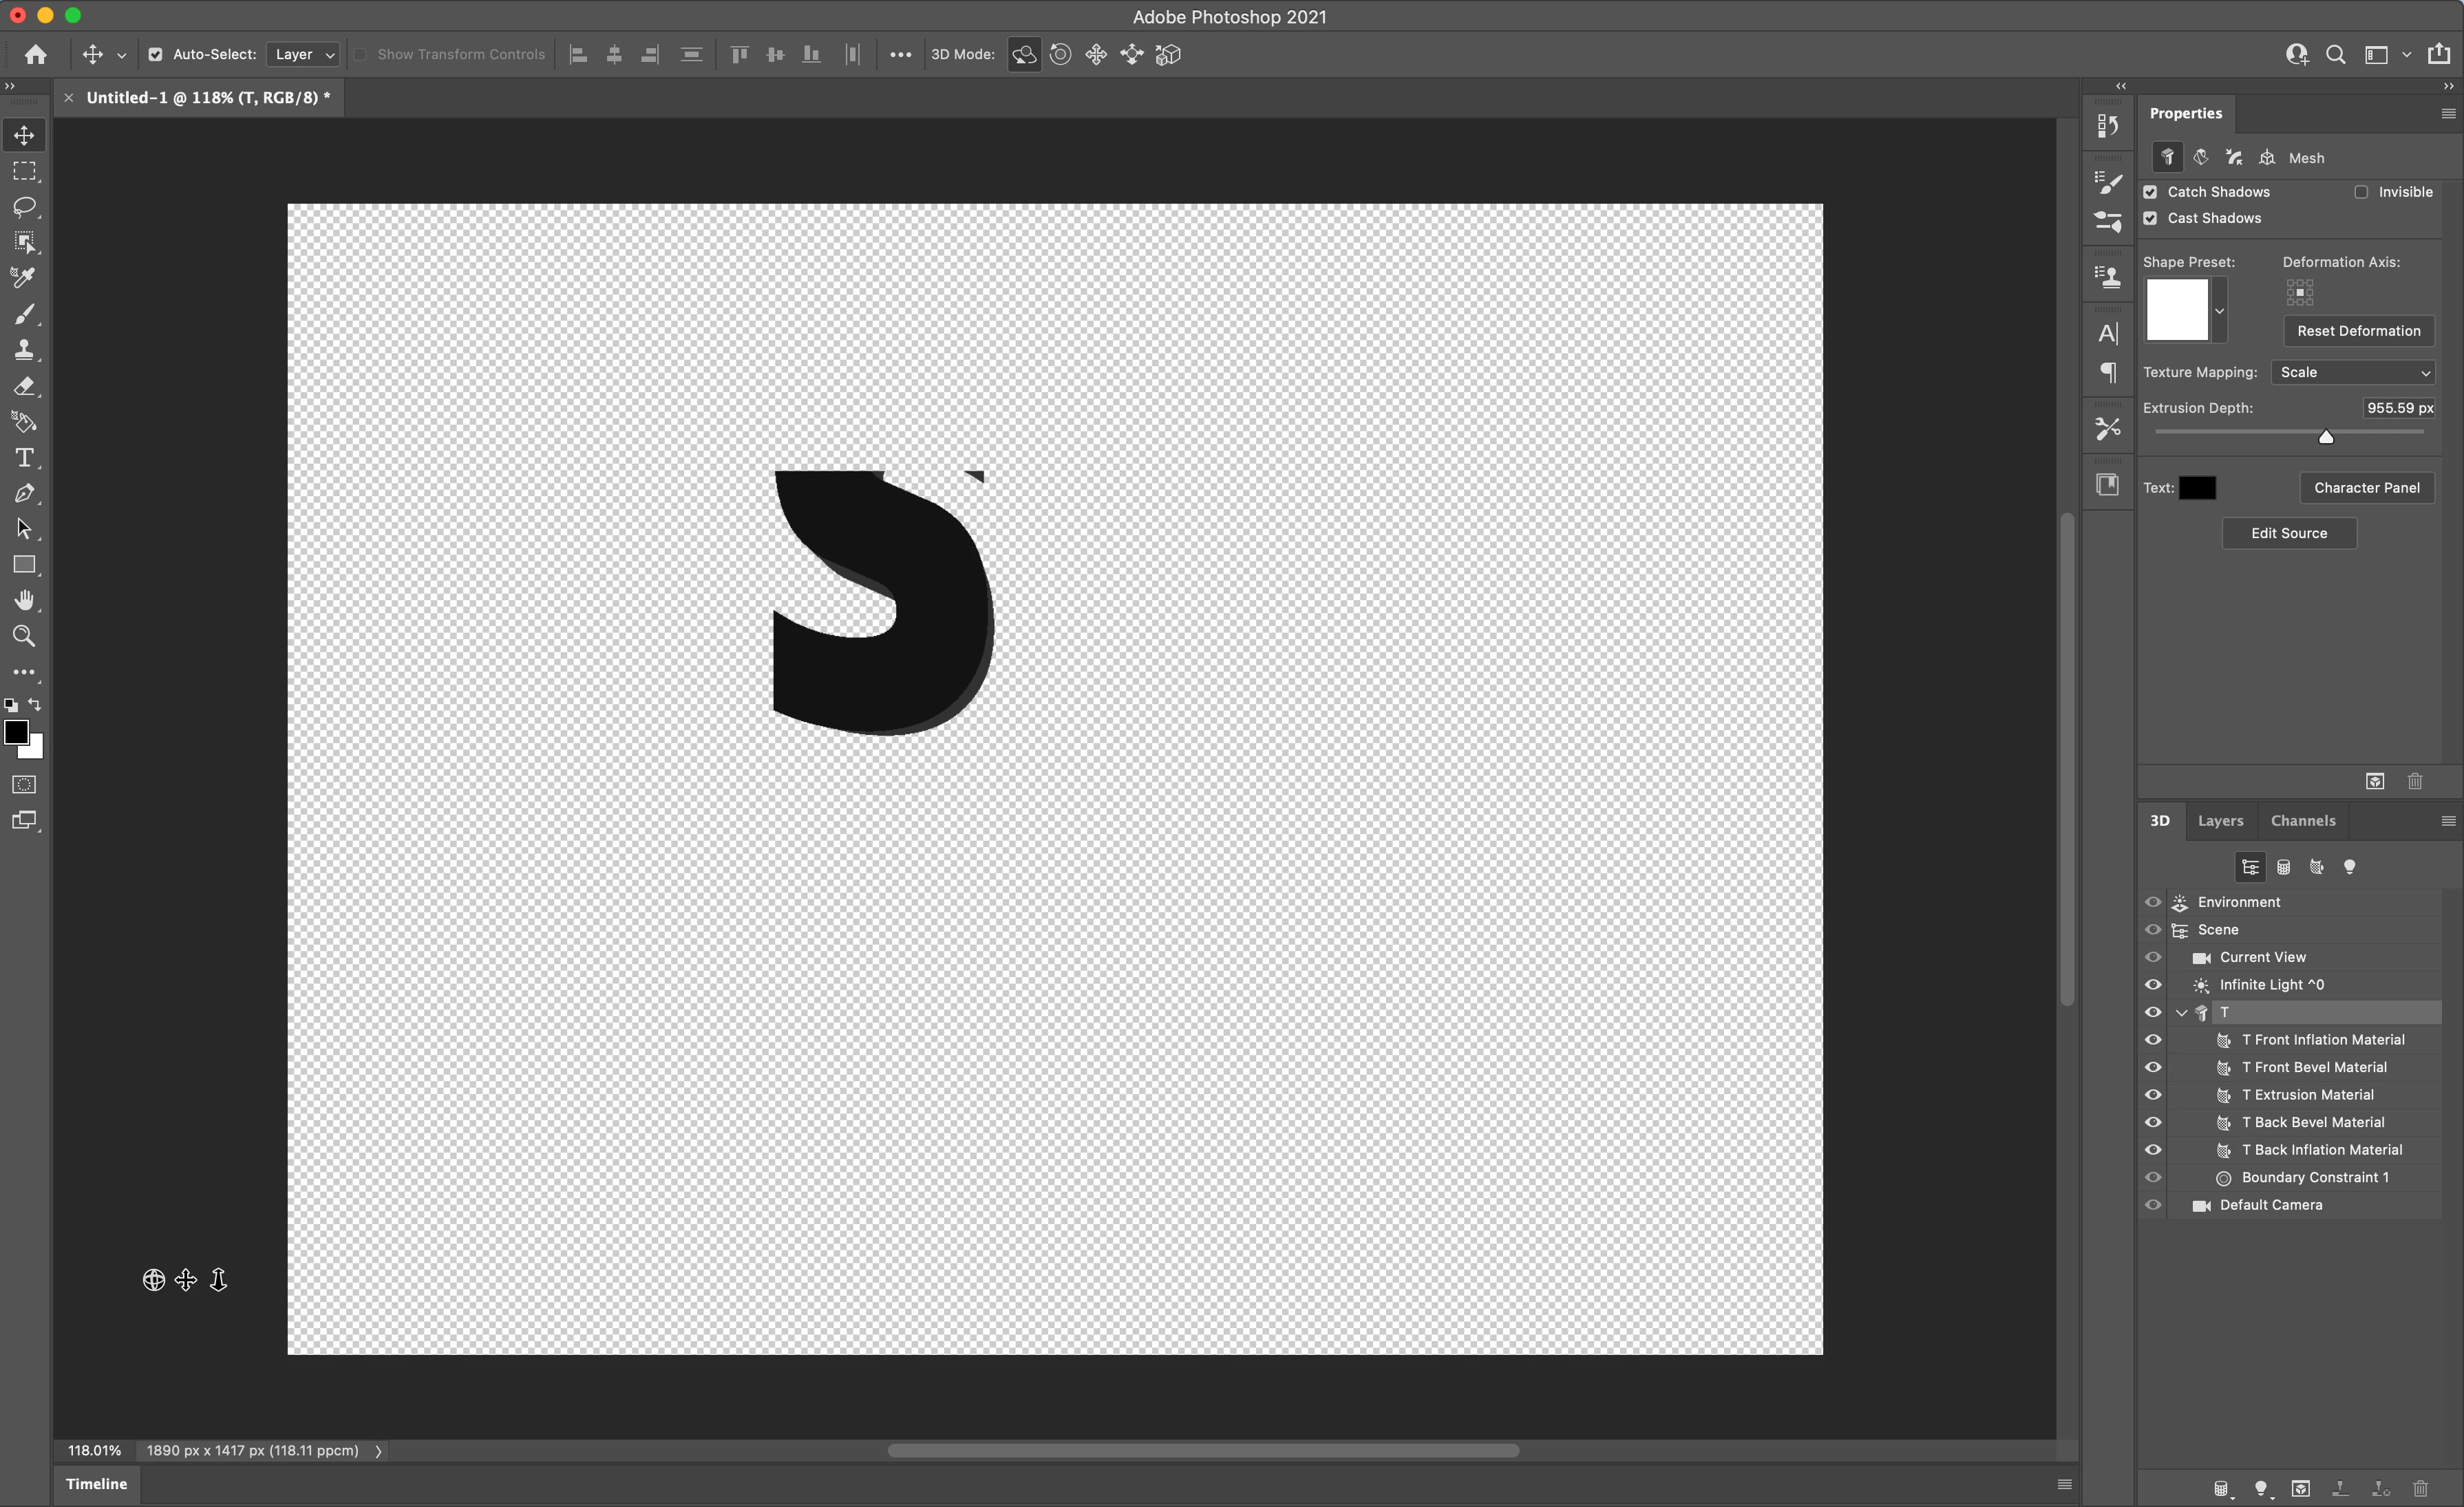Image resolution: width=2464 pixels, height=1507 pixels.
Task: Select the Clone Stamp tool
Action: point(24,350)
